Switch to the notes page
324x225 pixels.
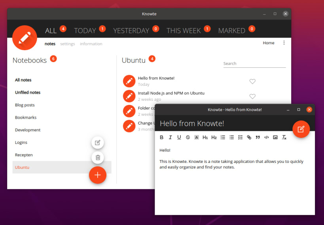[x=50, y=44]
